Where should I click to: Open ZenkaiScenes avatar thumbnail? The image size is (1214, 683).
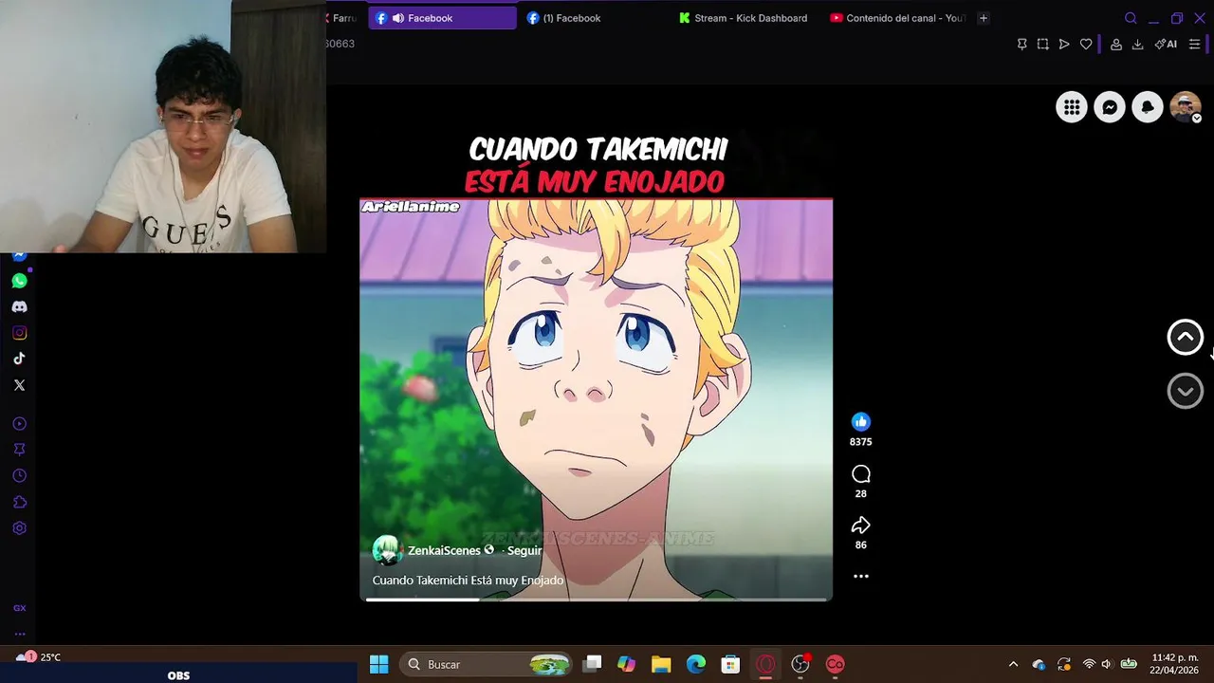[387, 550]
